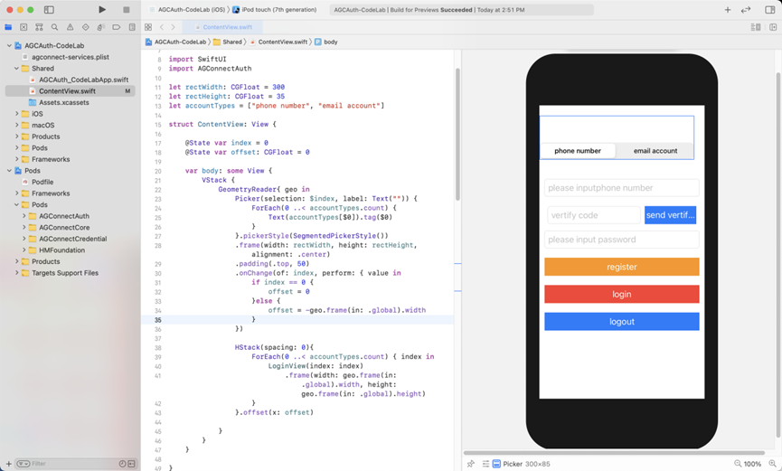
Task: Click the add file plus button in navigator
Action: [x=8, y=464]
